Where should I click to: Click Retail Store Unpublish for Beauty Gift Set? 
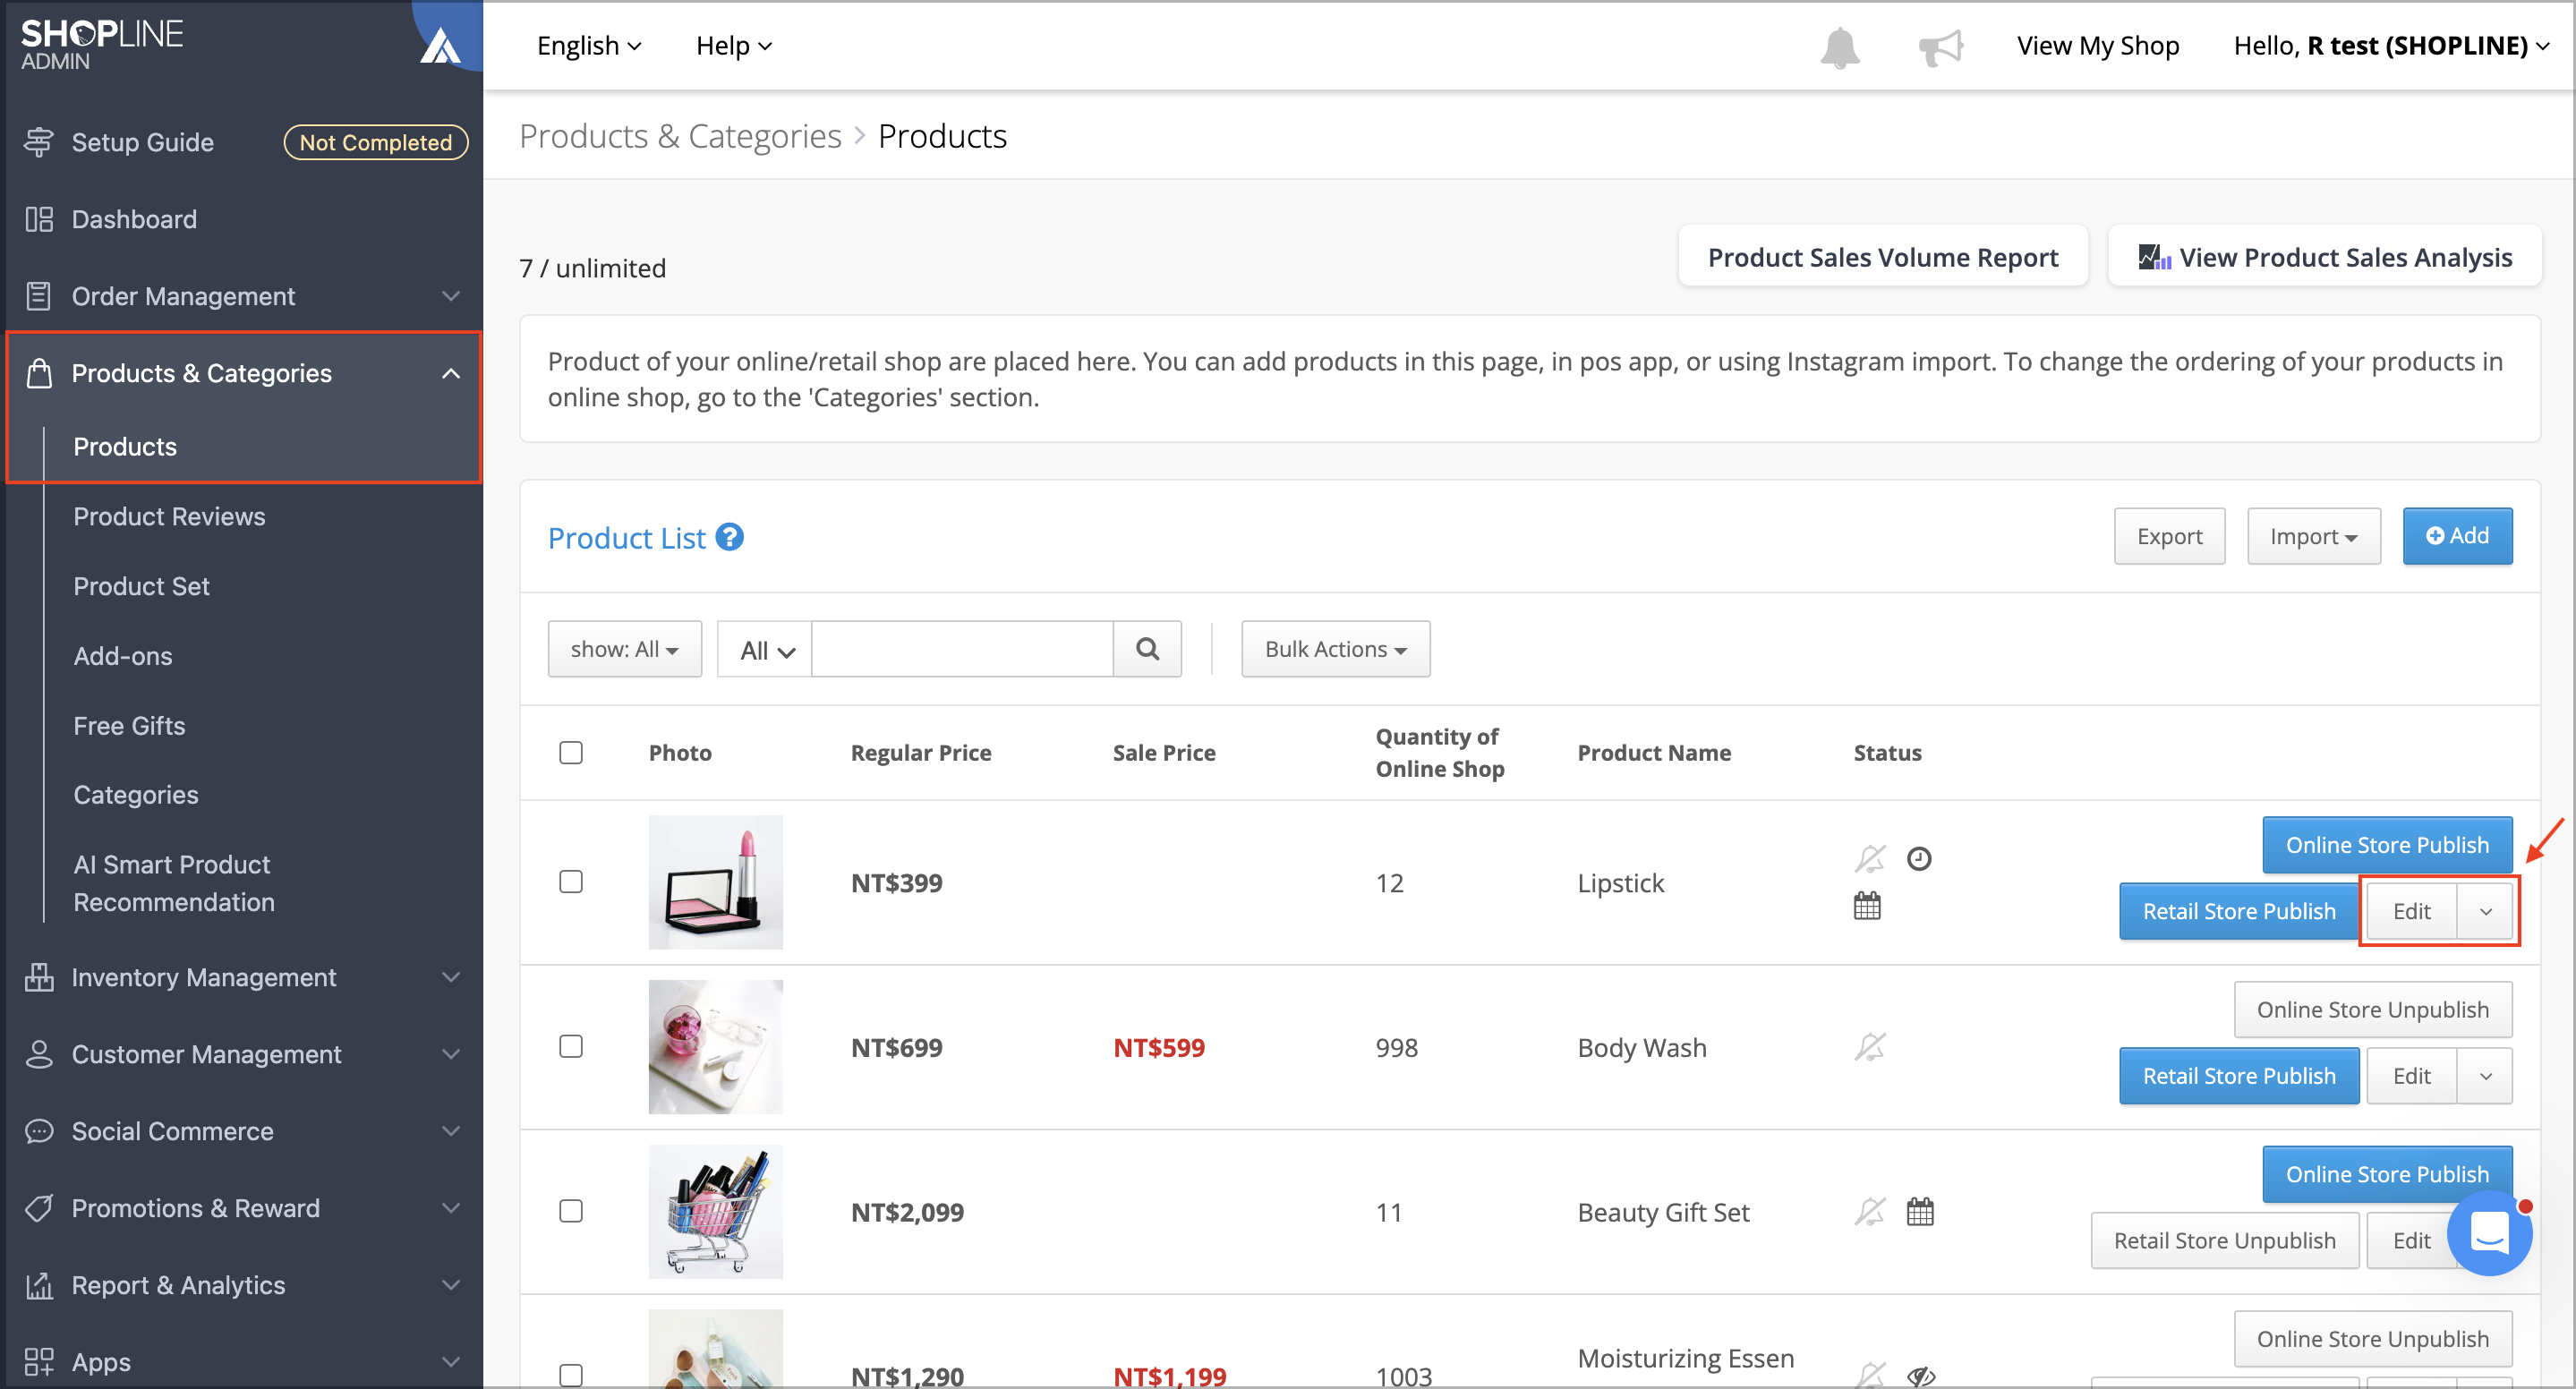click(x=2225, y=1240)
